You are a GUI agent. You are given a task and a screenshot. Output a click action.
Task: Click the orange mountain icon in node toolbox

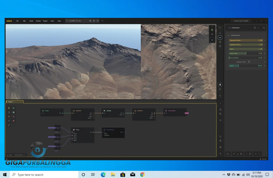(9, 116)
